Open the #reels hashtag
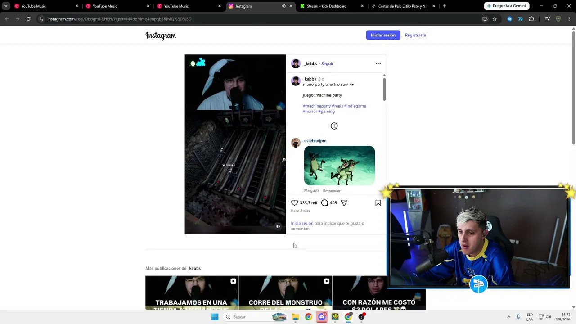 click(x=337, y=106)
